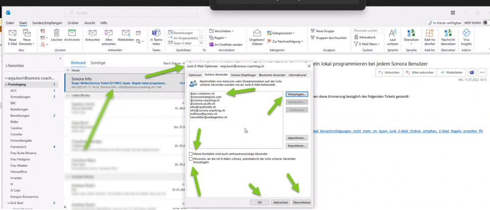Image resolution: width=490 pixels, height=210 pixels.
Task: Create a Neue Gruppe
Action: tap(322, 31)
